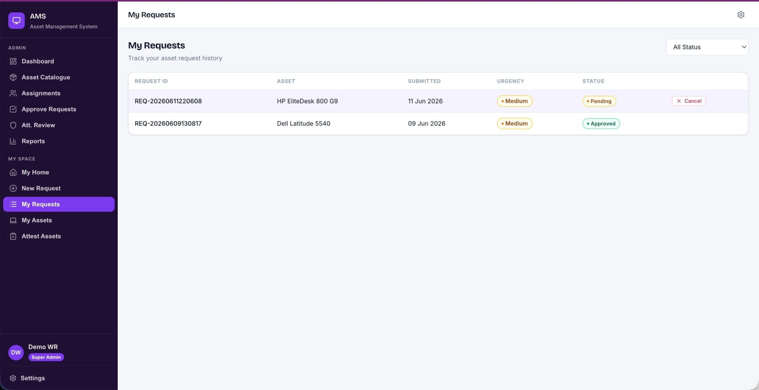This screenshot has height=390, width=759.
Task: Click the 11 Jun 2026 date
Action: point(425,101)
